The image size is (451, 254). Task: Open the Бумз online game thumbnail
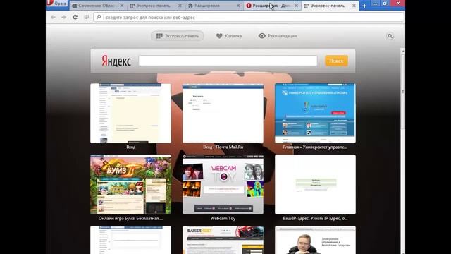click(130, 184)
